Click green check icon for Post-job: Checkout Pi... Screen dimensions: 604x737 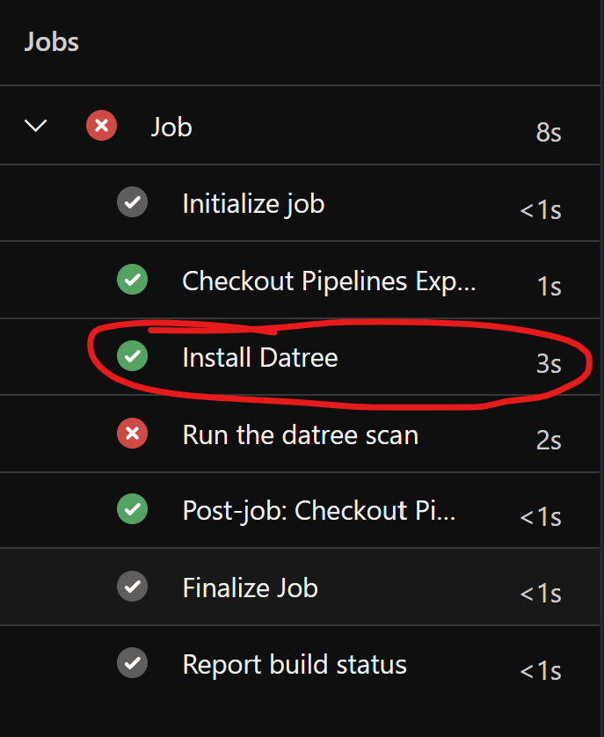pyautogui.click(x=133, y=509)
